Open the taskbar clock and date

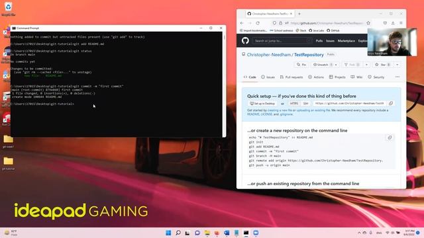coord(409,233)
